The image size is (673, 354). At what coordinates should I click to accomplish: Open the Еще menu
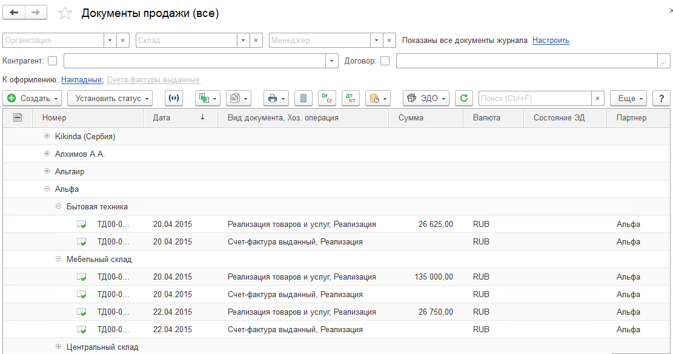(x=629, y=98)
